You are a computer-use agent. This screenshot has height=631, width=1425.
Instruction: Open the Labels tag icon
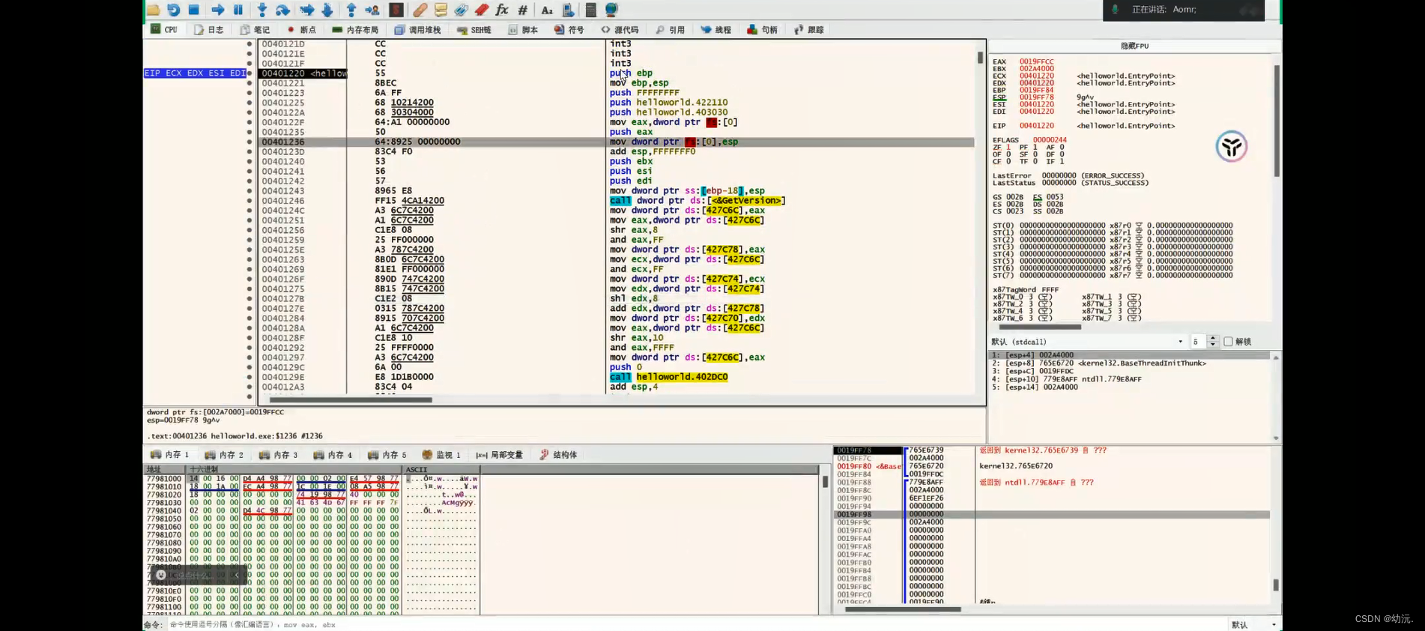pos(461,10)
